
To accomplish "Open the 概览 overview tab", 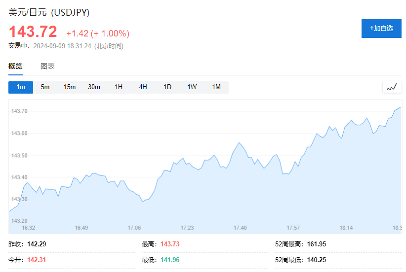I will pos(15,66).
